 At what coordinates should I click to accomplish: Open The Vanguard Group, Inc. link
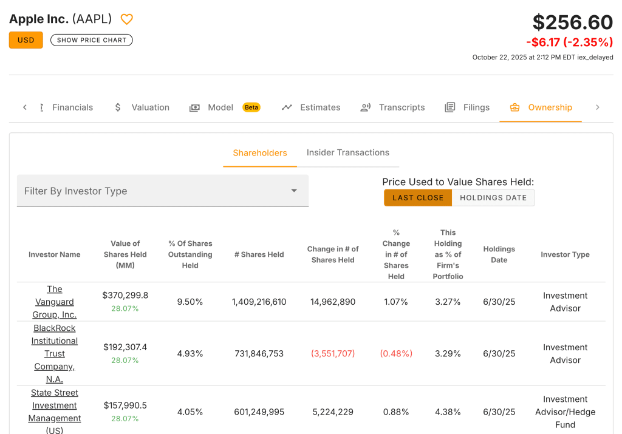tap(54, 302)
